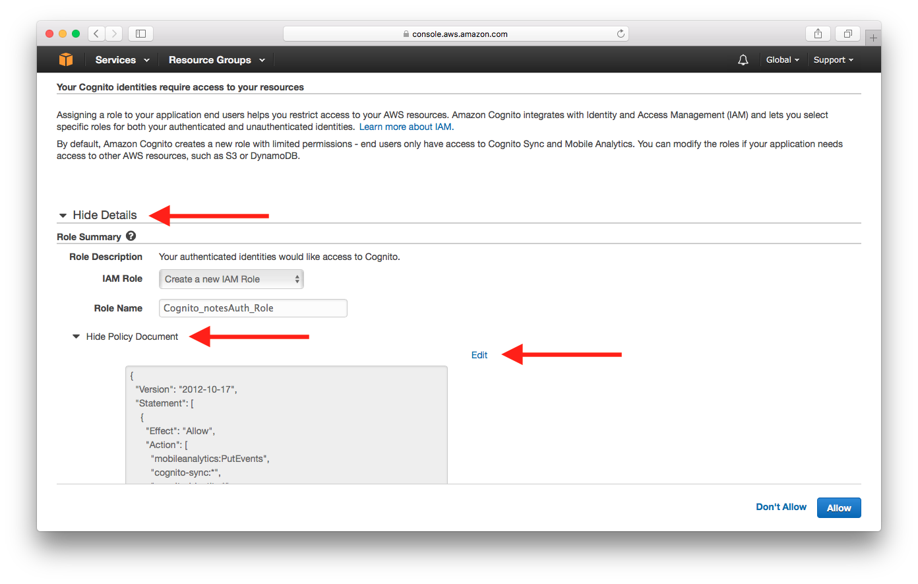
Task: Click inside the policy document text box
Action: pos(287,425)
